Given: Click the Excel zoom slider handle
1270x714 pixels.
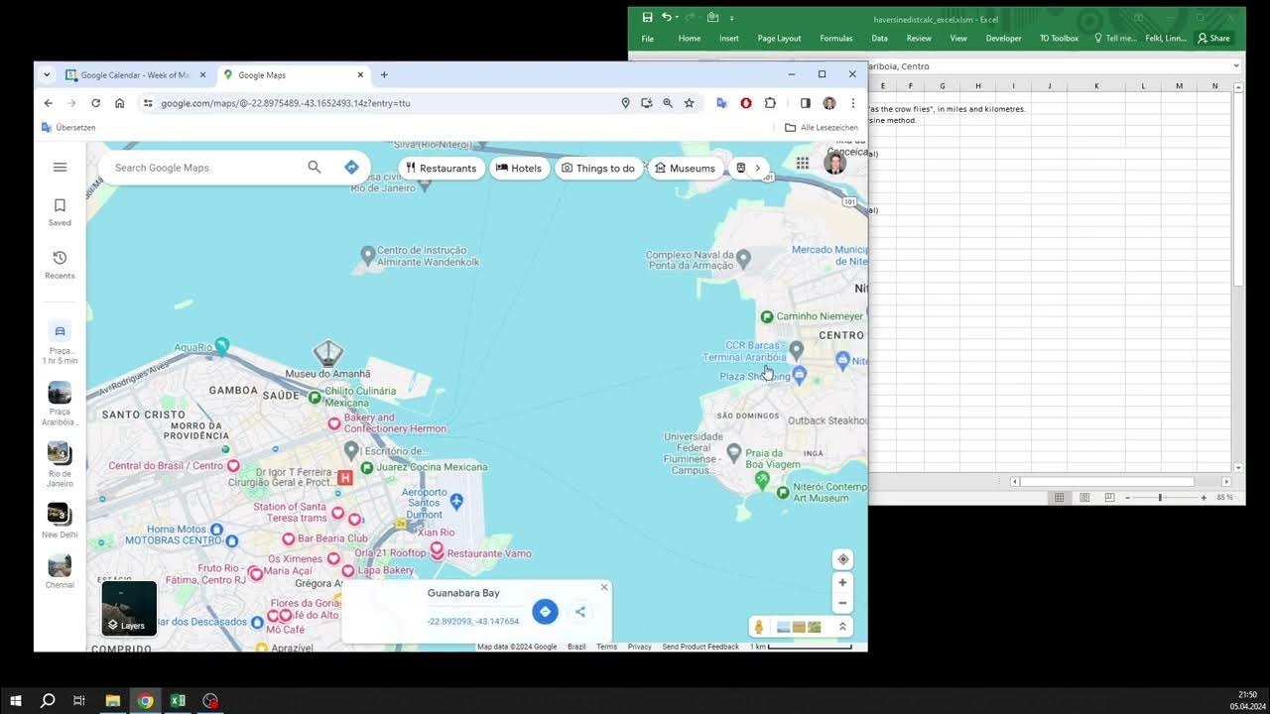Looking at the screenshot, I should [x=1160, y=498].
